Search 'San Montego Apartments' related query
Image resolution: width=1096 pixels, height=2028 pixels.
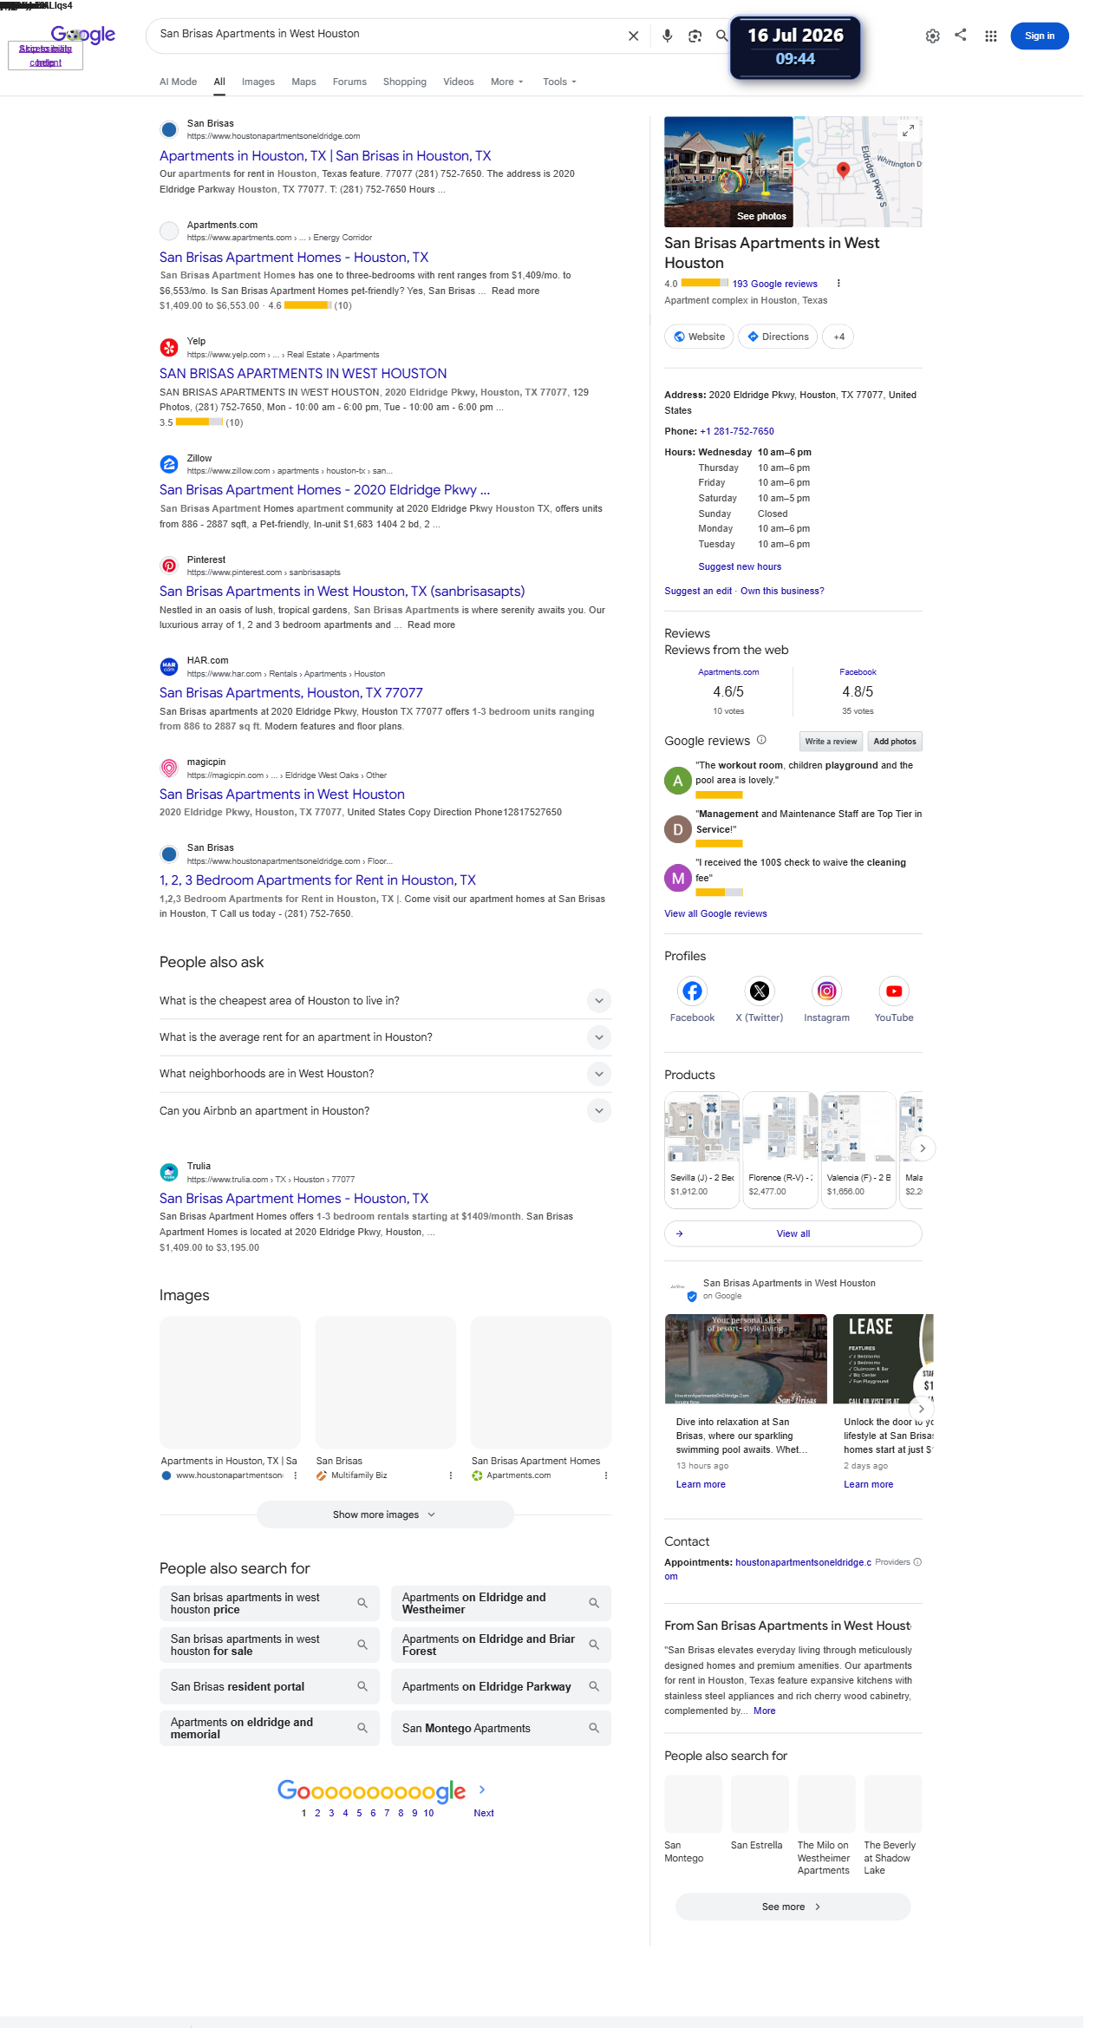click(501, 1728)
